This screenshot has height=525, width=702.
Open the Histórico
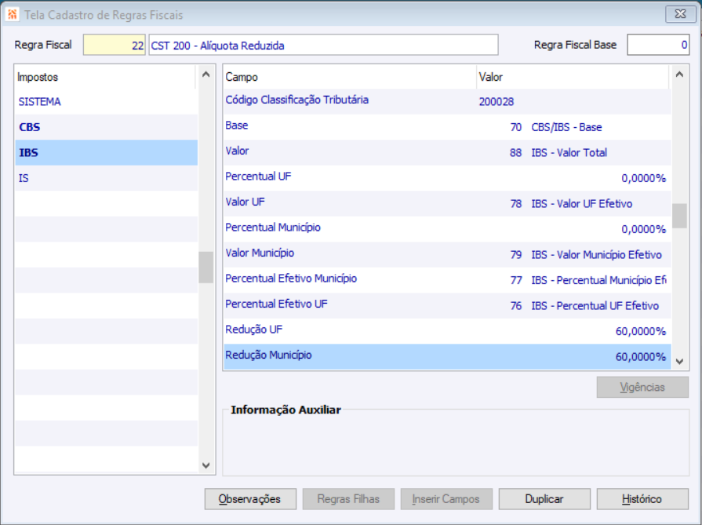coord(642,499)
